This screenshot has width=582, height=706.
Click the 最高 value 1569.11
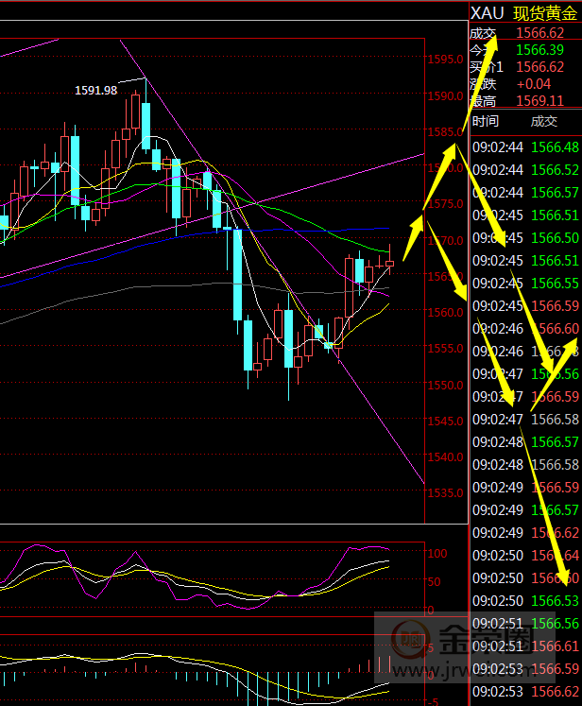click(x=539, y=101)
